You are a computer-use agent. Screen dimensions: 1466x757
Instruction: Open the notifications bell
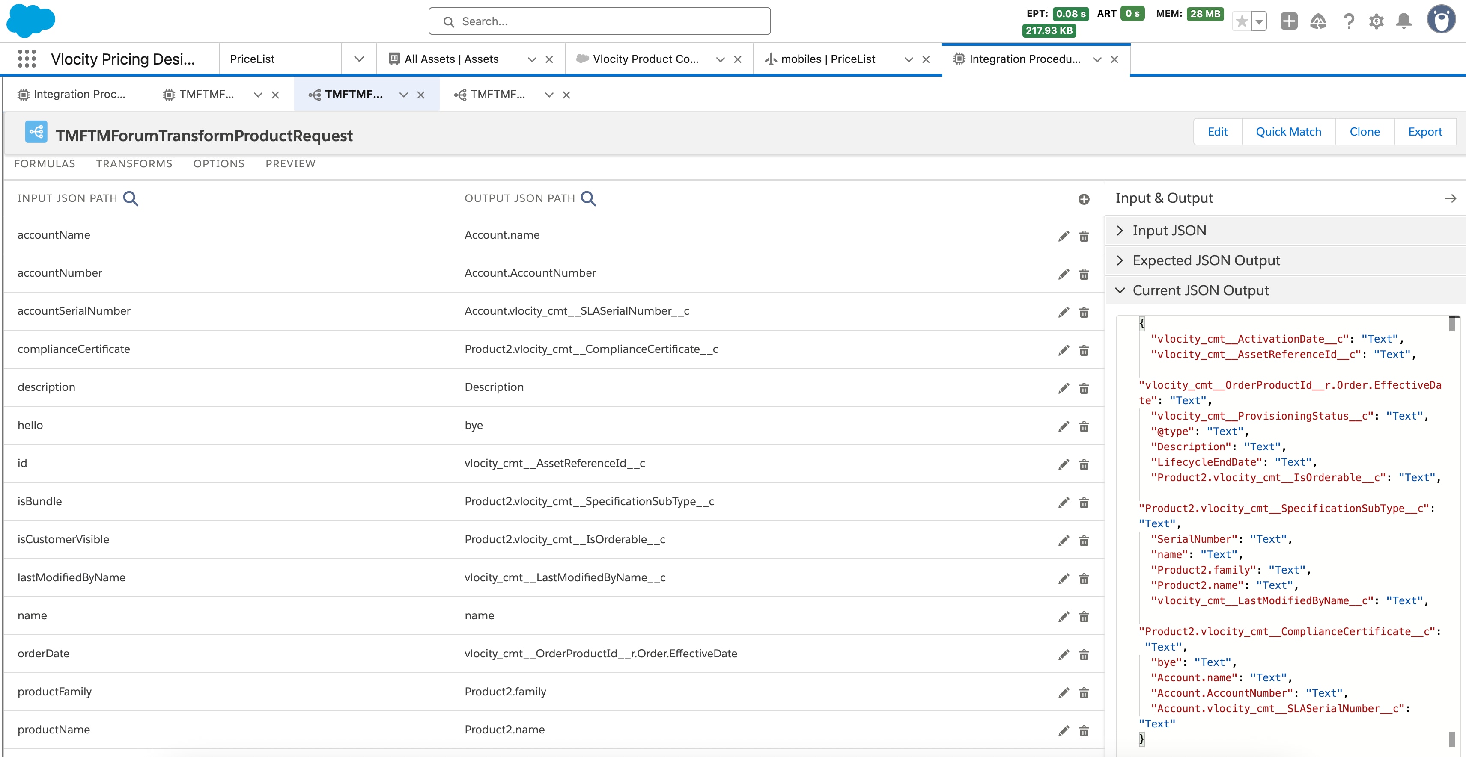coord(1403,21)
